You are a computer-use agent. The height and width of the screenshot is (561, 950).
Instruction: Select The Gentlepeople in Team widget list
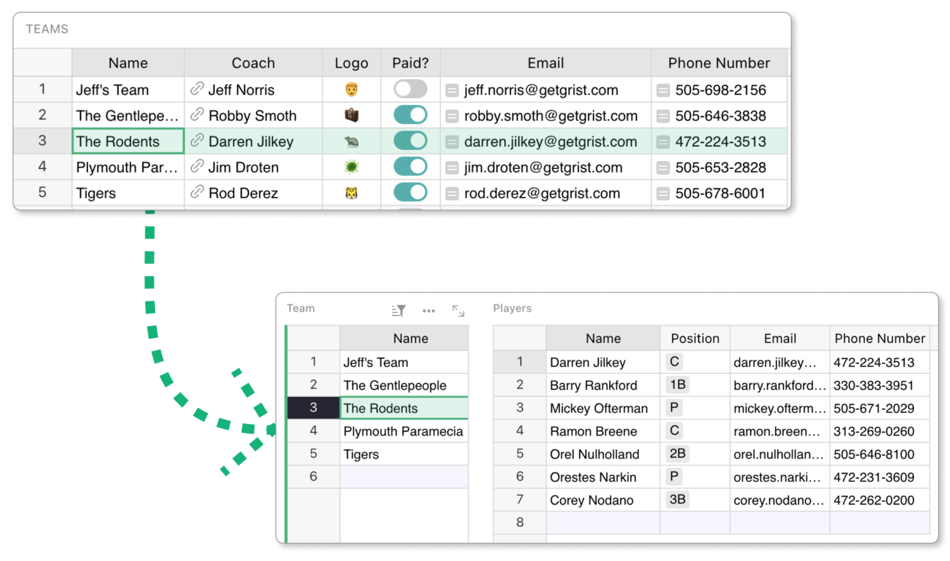(x=404, y=385)
